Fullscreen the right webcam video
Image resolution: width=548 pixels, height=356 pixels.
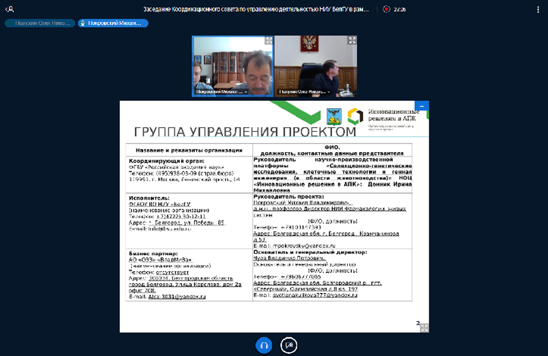click(352, 41)
